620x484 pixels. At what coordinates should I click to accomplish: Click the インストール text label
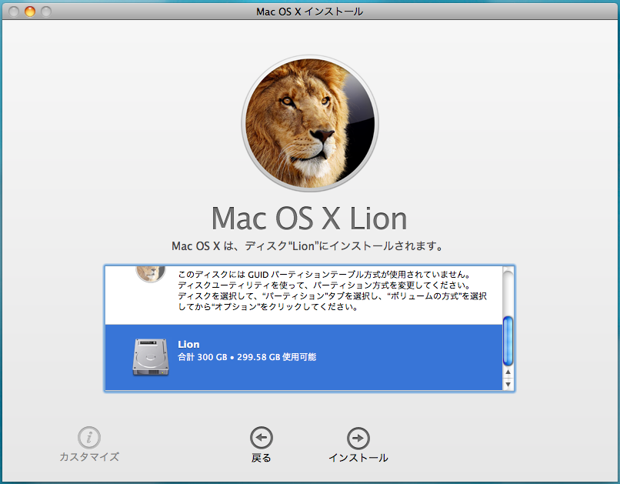[x=358, y=458]
